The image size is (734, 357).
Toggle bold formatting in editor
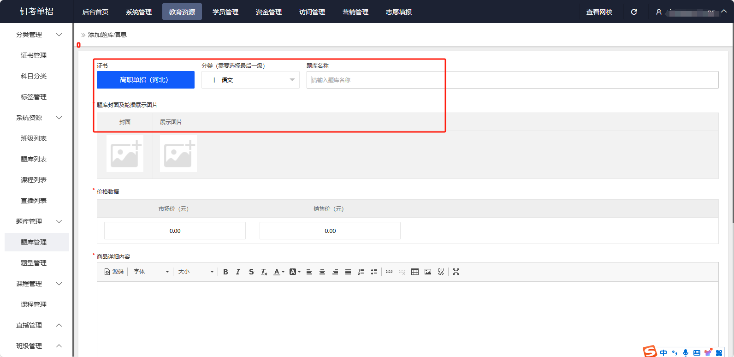click(225, 272)
